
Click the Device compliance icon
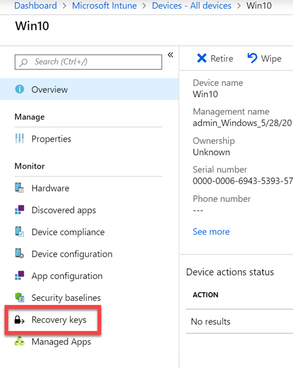click(20, 232)
